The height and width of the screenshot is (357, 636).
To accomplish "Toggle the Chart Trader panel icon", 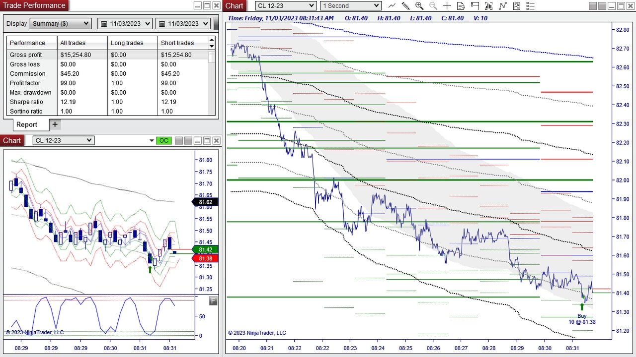I will (x=475, y=5).
